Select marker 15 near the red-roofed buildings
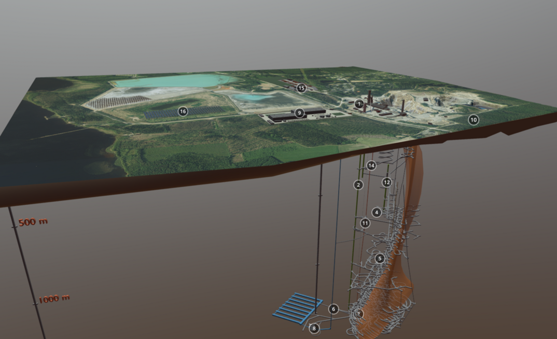Image resolution: width=557 pixels, height=339 pixels. click(x=301, y=88)
